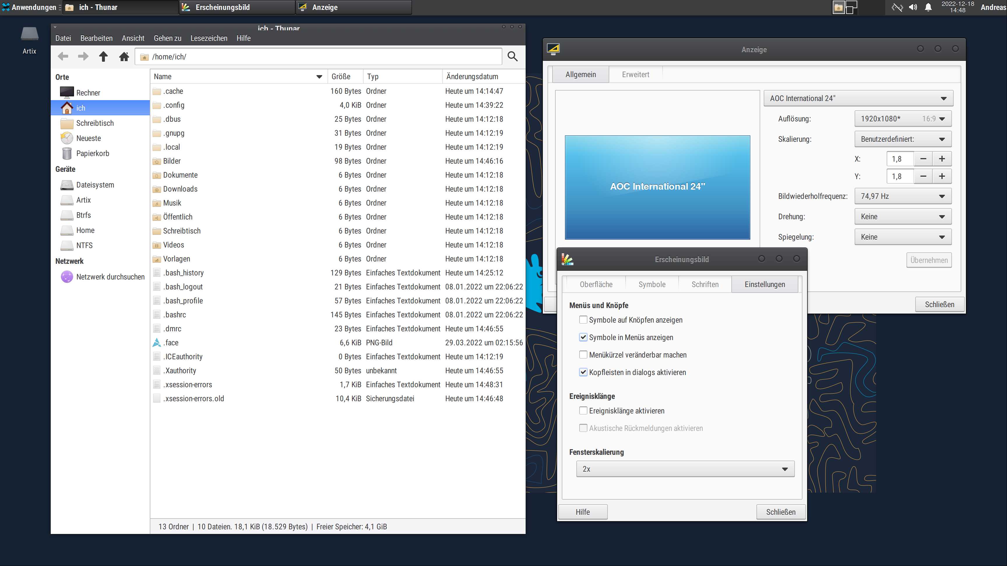Click the search magnifier in Thunar
1007x566 pixels.
pyautogui.click(x=512, y=57)
